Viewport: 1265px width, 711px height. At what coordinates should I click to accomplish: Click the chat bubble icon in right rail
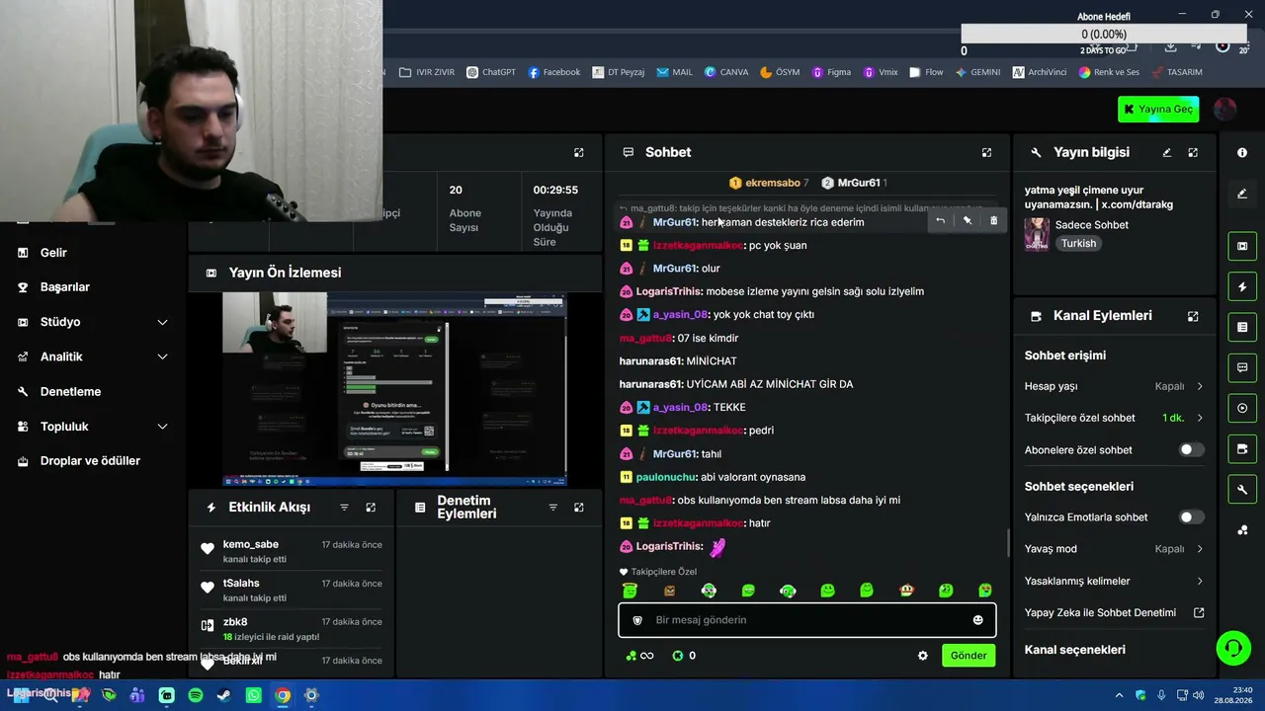click(x=1242, y=367)
